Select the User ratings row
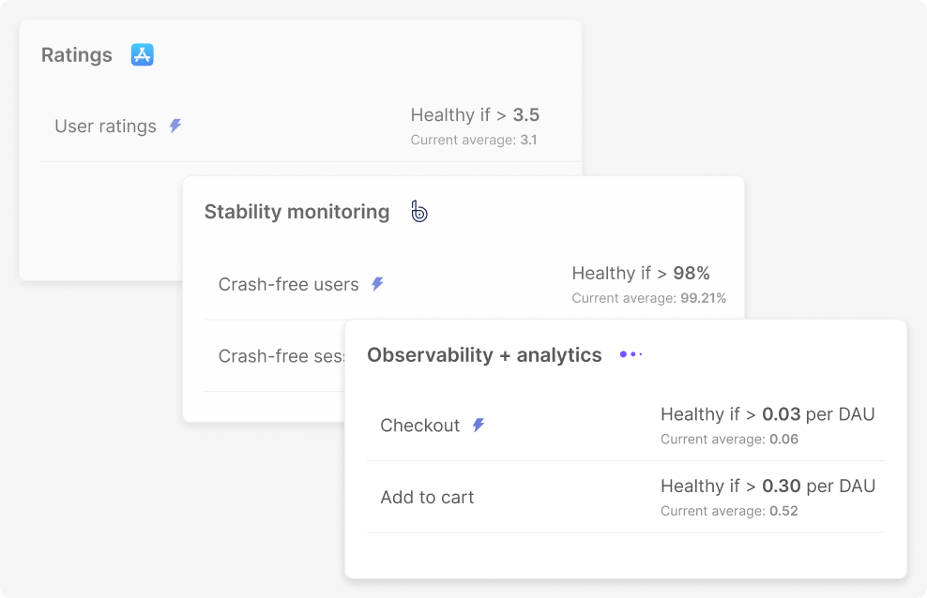The height and width of the screenshot is (598, 927). (x=311, y=127)
